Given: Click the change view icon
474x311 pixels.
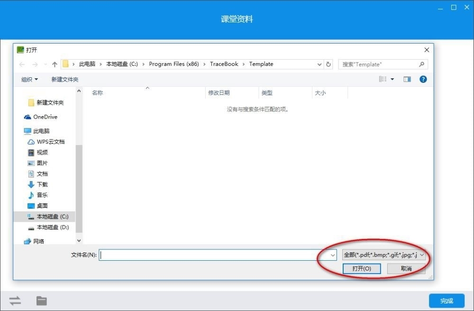Looking at the screenshot, I should click(383, 79).
